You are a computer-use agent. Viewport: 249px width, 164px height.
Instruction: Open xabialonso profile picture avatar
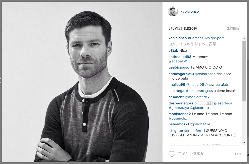[173, 11]
